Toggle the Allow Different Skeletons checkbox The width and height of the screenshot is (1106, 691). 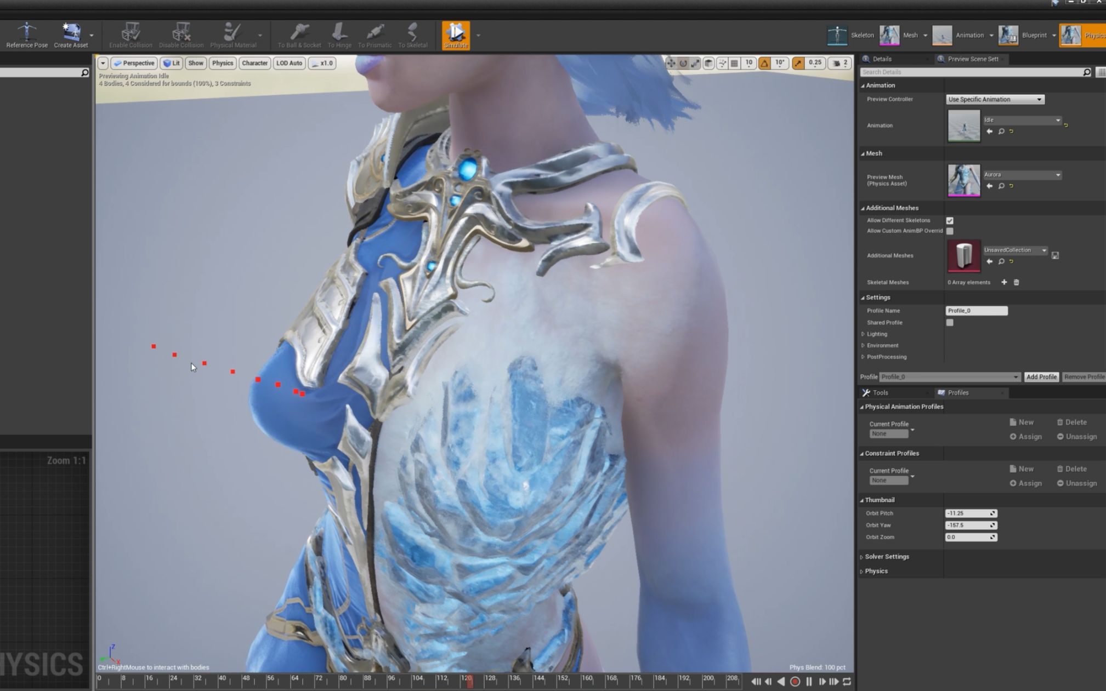coord(950,220)
